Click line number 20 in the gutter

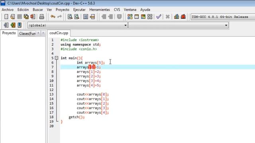click(x=51, y=126)
